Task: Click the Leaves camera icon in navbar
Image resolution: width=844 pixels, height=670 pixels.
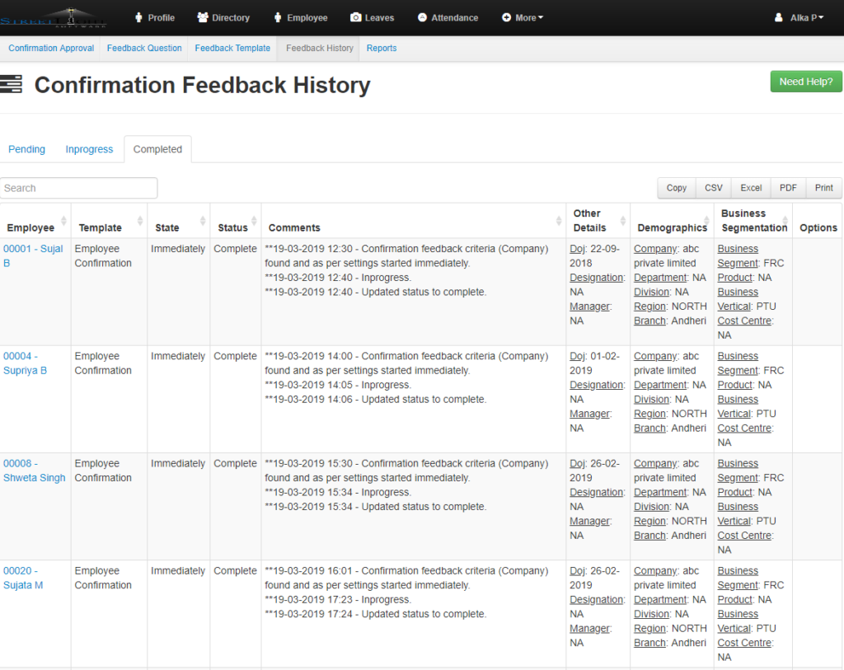Action: [x=356, y=18]
